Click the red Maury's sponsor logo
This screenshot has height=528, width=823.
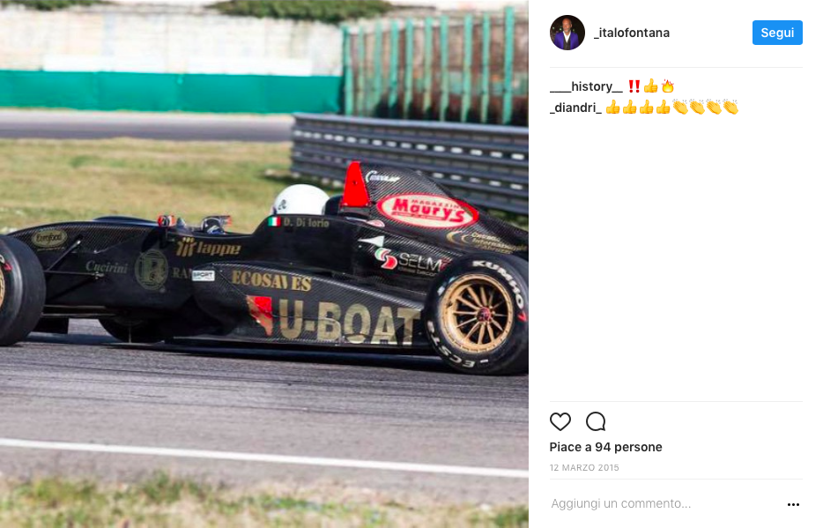(427, 210)
